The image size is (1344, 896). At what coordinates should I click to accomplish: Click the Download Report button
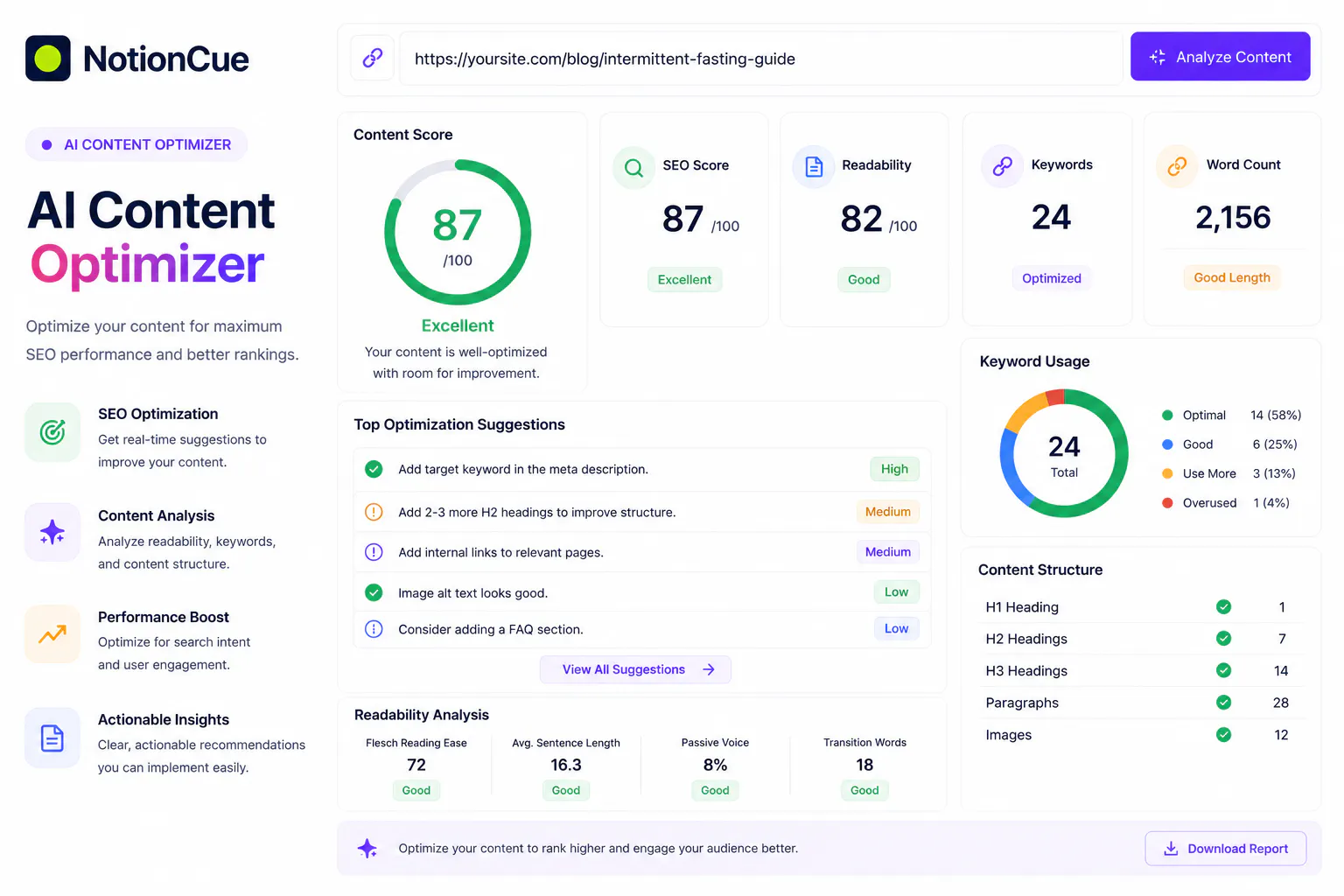pyautogui.click(x=1226, y=849)
